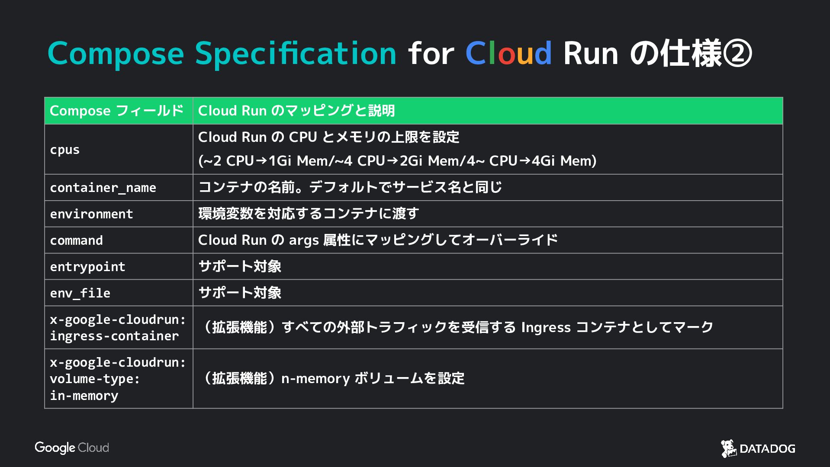This screenshot has width=830, height=467.
Task: Click the Google Cloud logo
Action: pos(72,448)
